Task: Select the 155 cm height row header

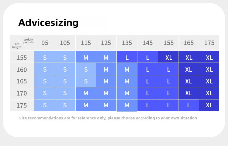Action: tap(22, 57)
